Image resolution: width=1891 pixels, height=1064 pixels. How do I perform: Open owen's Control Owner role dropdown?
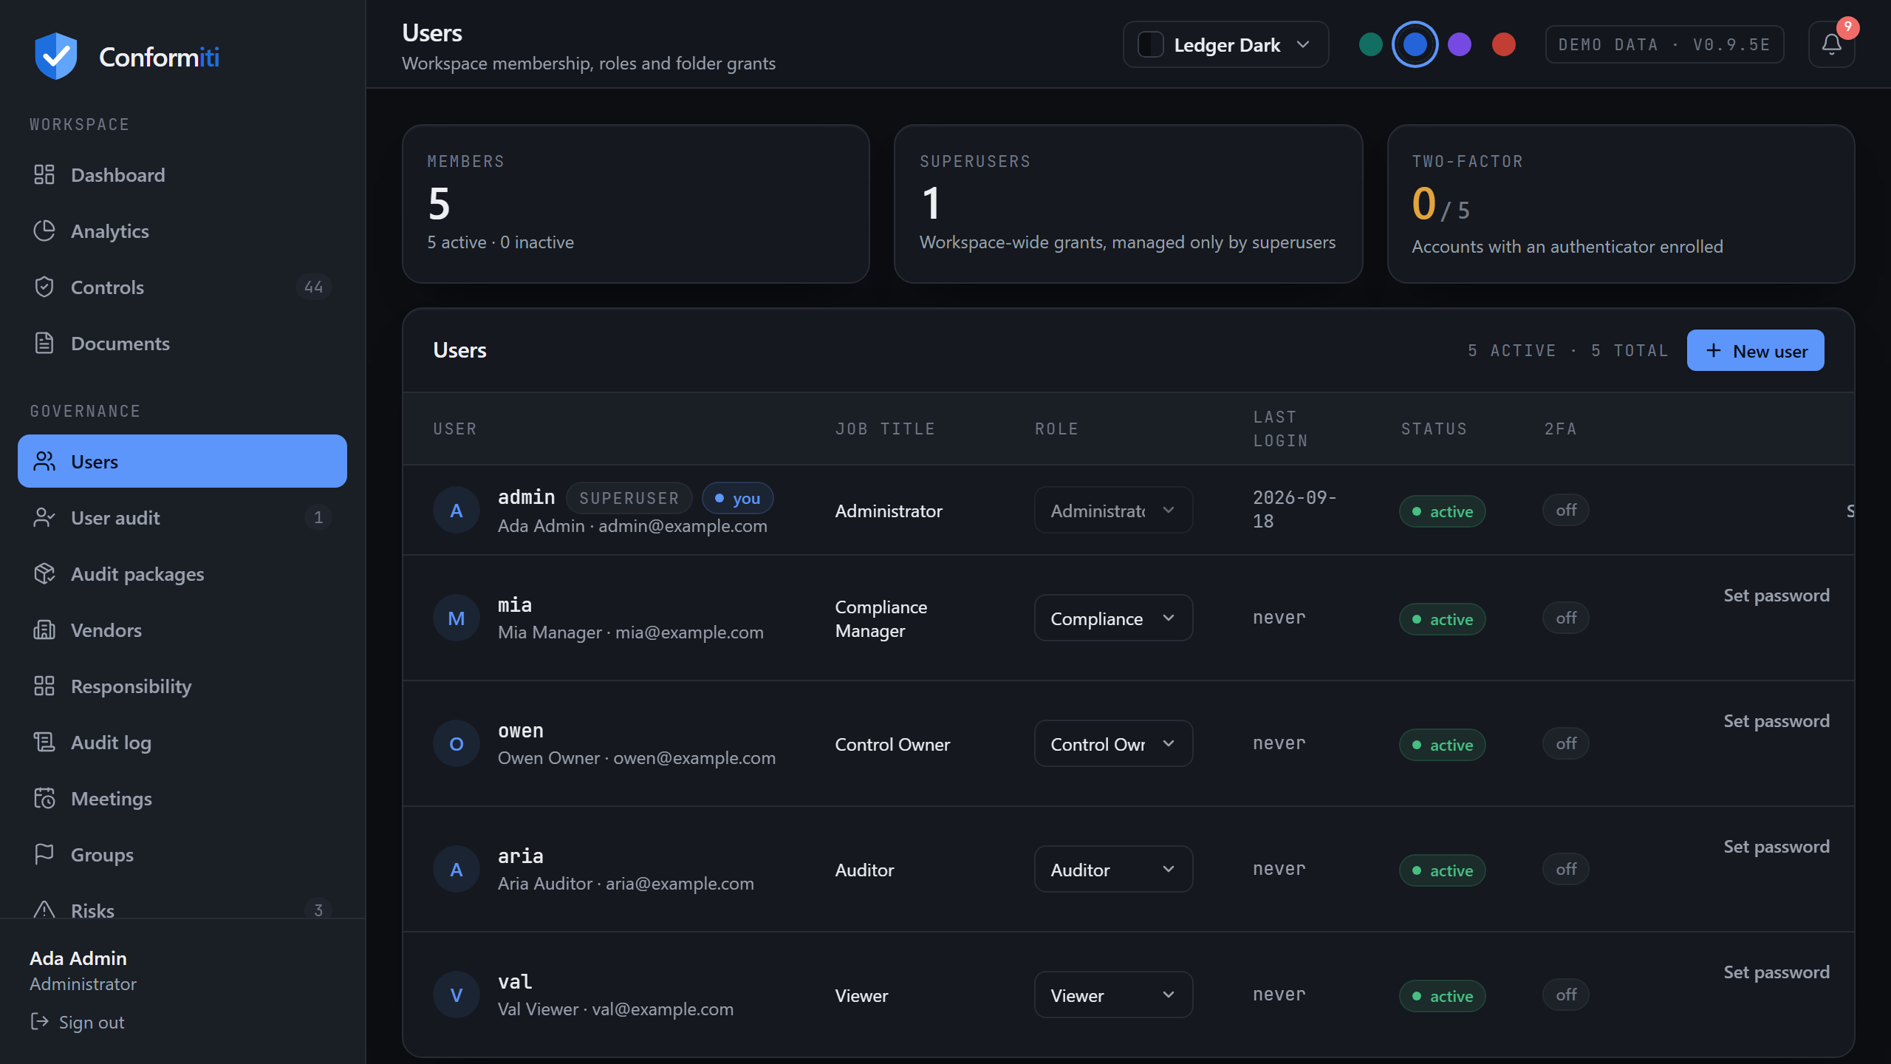coord(1113,743)
